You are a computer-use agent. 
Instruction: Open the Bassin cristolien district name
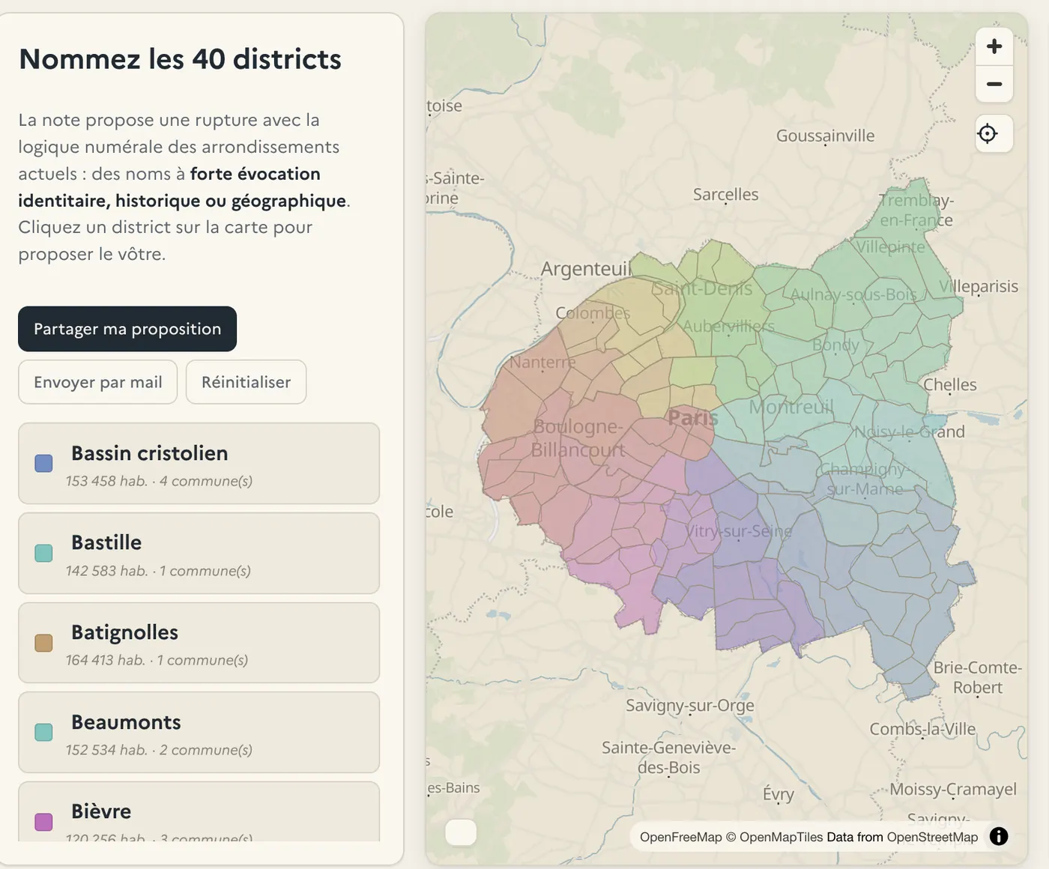pos(150,453)
